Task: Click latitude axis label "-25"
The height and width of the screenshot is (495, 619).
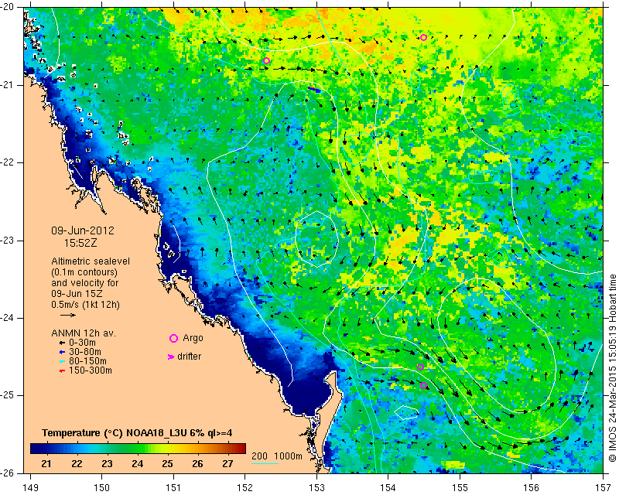Action: click(7, 395)
